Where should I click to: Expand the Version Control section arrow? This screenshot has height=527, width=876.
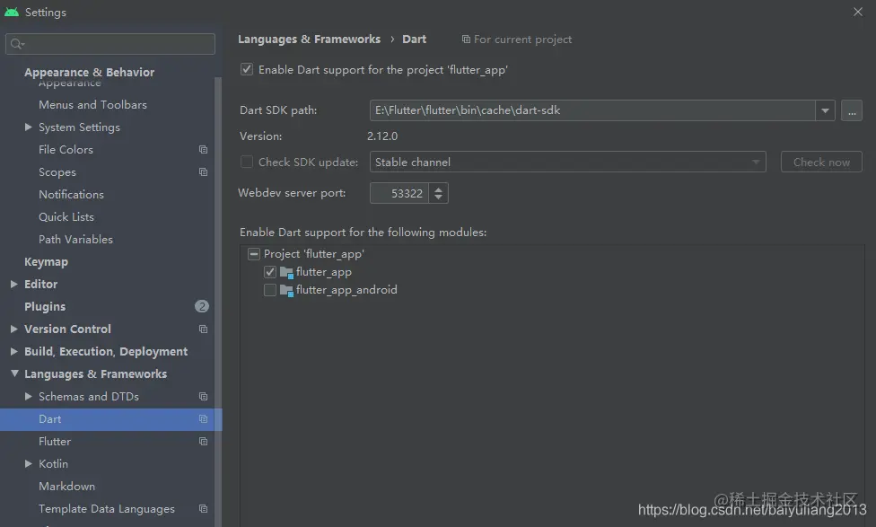tap(14, 329)
